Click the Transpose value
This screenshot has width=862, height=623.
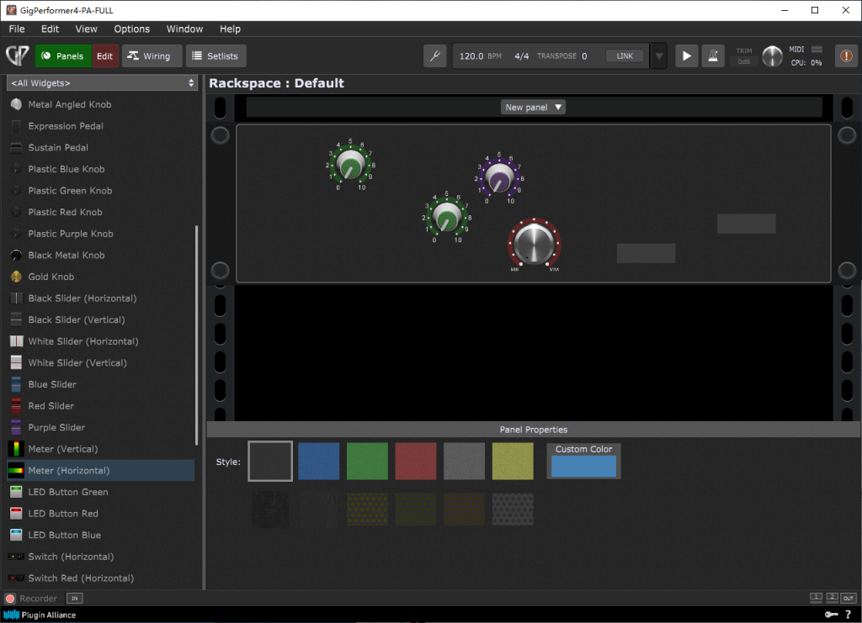coord(584,56)
